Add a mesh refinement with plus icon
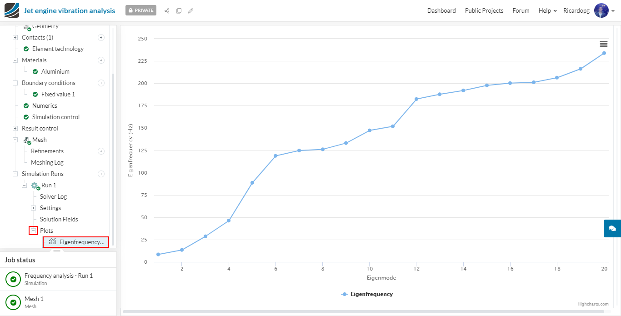 101,151
